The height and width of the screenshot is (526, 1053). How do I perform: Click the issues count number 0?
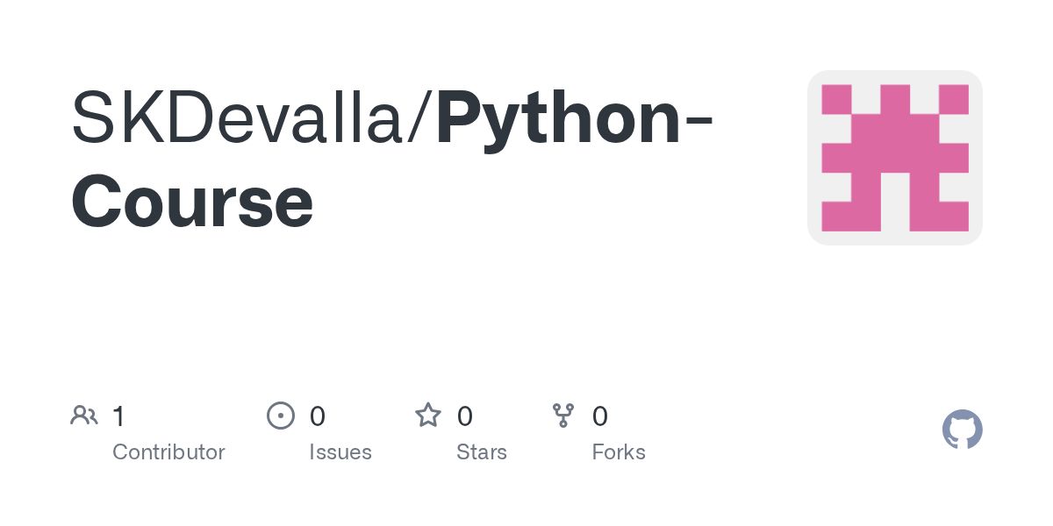318,416
